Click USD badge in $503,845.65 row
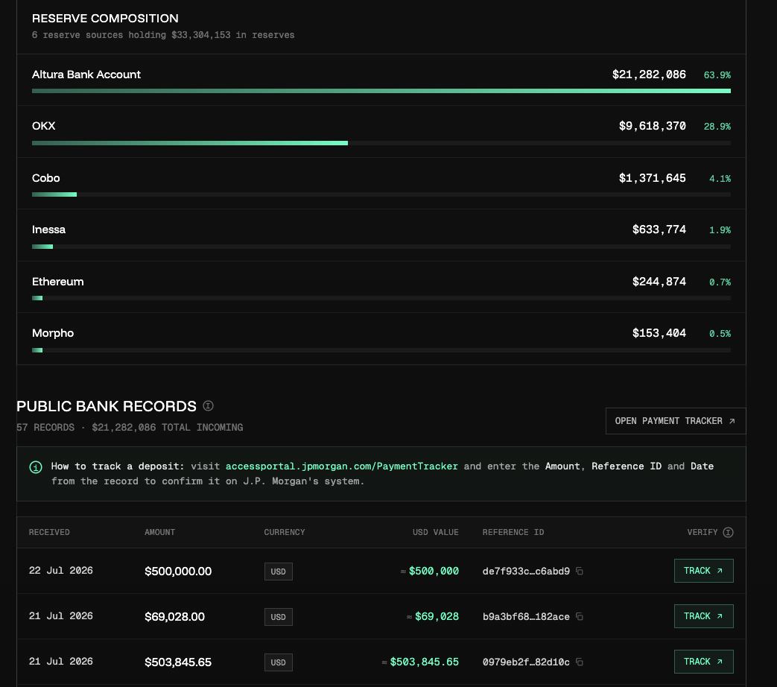 tap(279, 662)
